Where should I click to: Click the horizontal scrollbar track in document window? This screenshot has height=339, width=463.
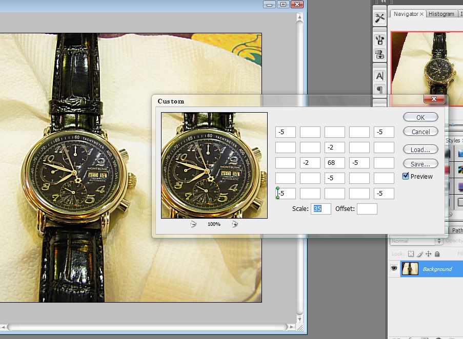click(x=147, y=327)
